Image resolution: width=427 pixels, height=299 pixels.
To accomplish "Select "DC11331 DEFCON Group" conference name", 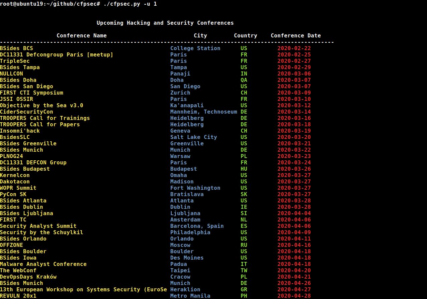I will (x=33, y=162).
